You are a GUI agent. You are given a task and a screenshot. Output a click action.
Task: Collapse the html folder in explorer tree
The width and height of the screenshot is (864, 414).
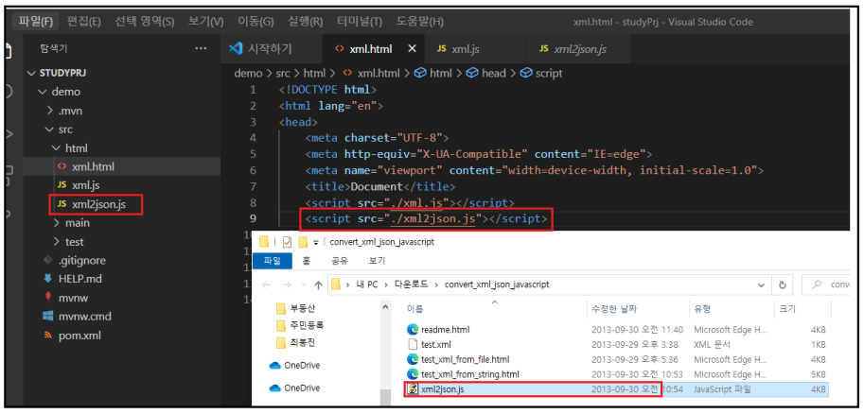click(57, 148)
